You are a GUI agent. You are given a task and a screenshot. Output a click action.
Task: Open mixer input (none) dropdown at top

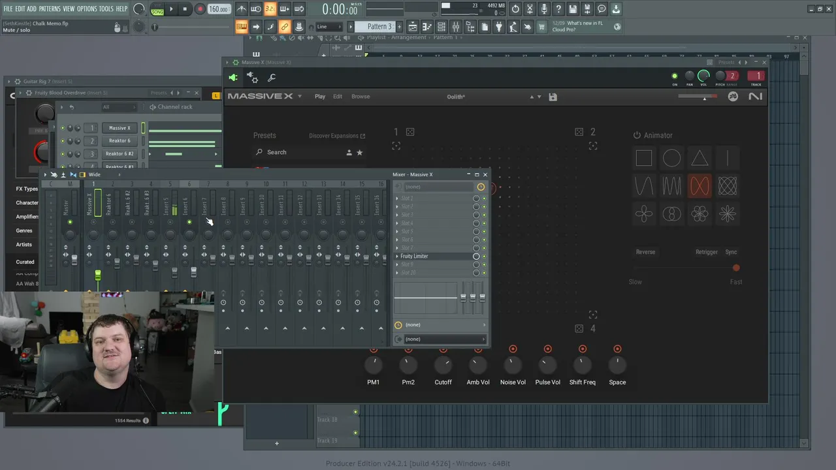tap(440, 187)
